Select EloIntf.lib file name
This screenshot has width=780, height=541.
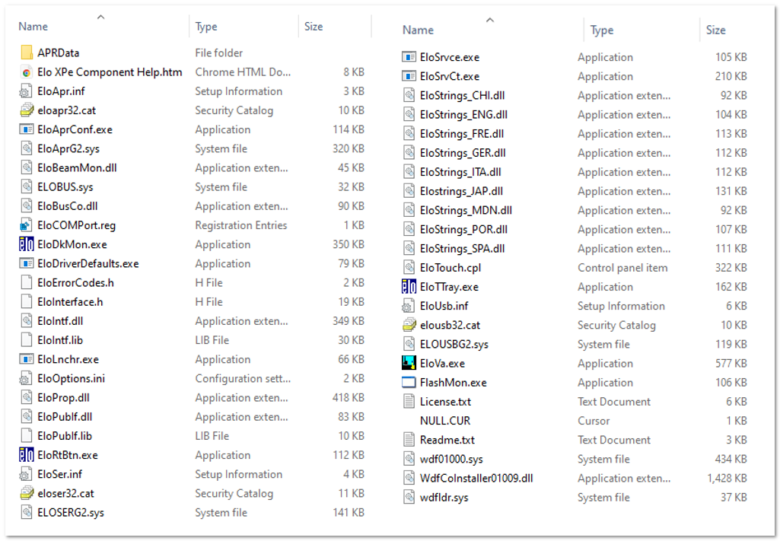60,340
